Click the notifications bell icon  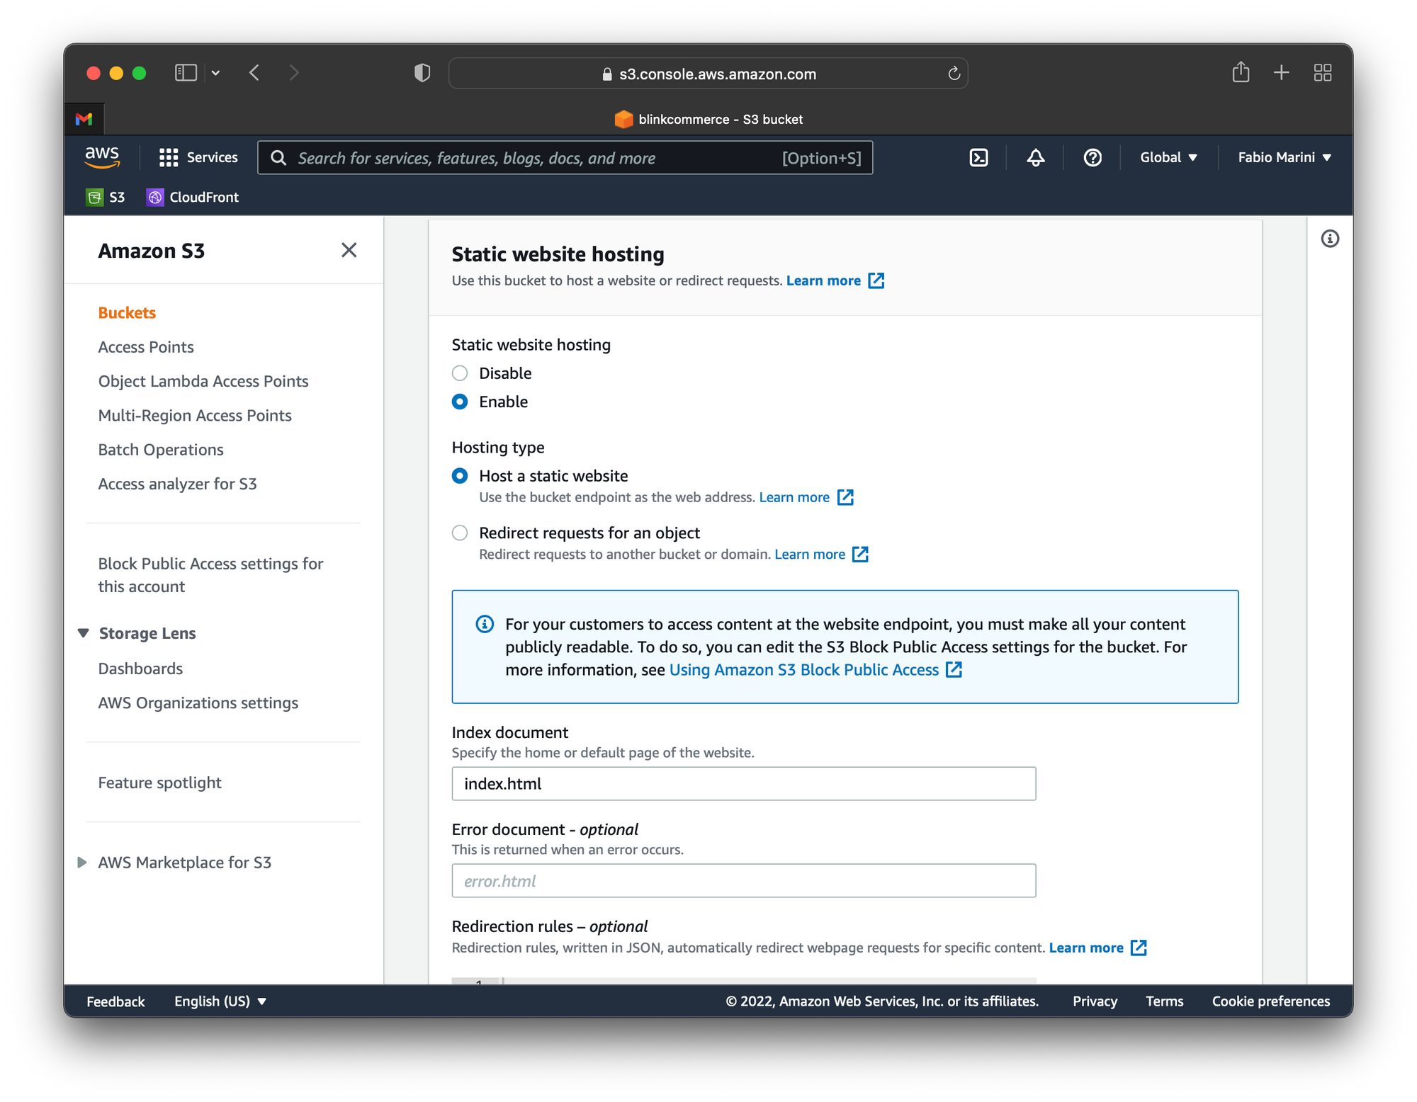click(x=1037, y=159)
